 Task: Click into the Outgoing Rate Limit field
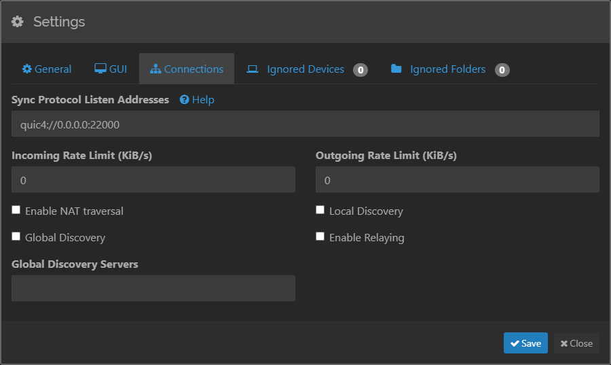click(457, 180)
